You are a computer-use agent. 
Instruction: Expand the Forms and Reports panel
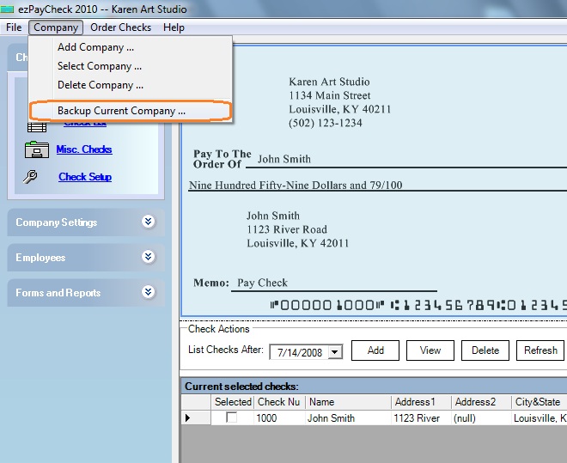point(148,292)
